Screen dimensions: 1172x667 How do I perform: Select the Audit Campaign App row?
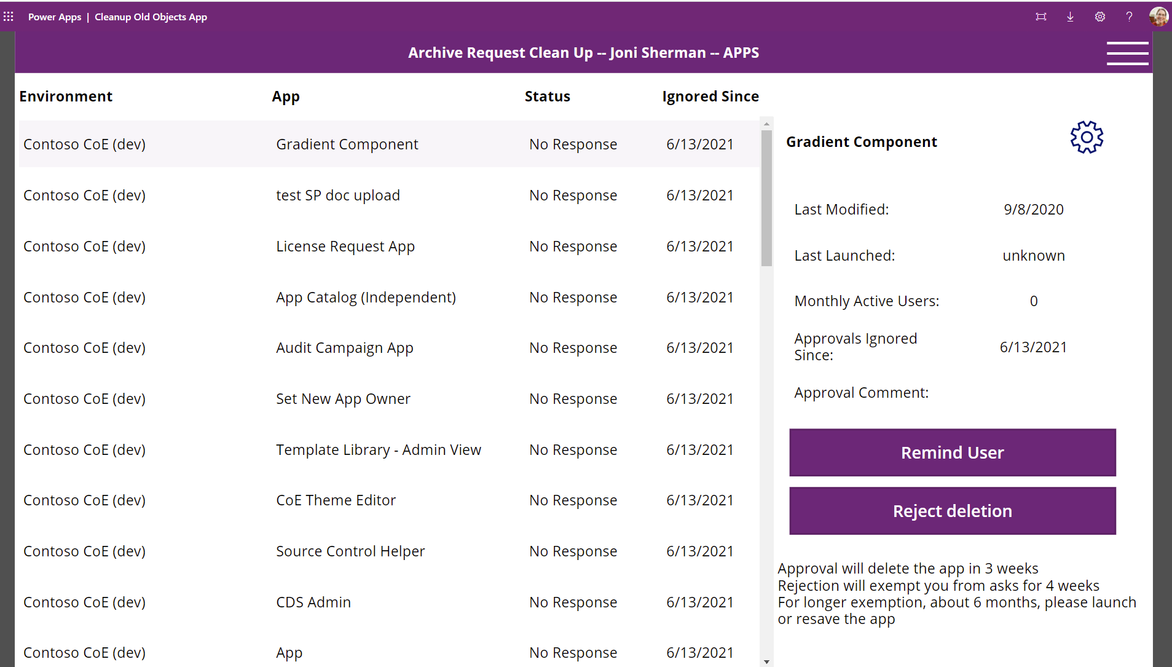(344, 347)
